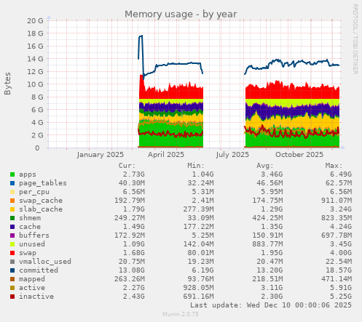Click swap max value 4.00G

point(341,253)
